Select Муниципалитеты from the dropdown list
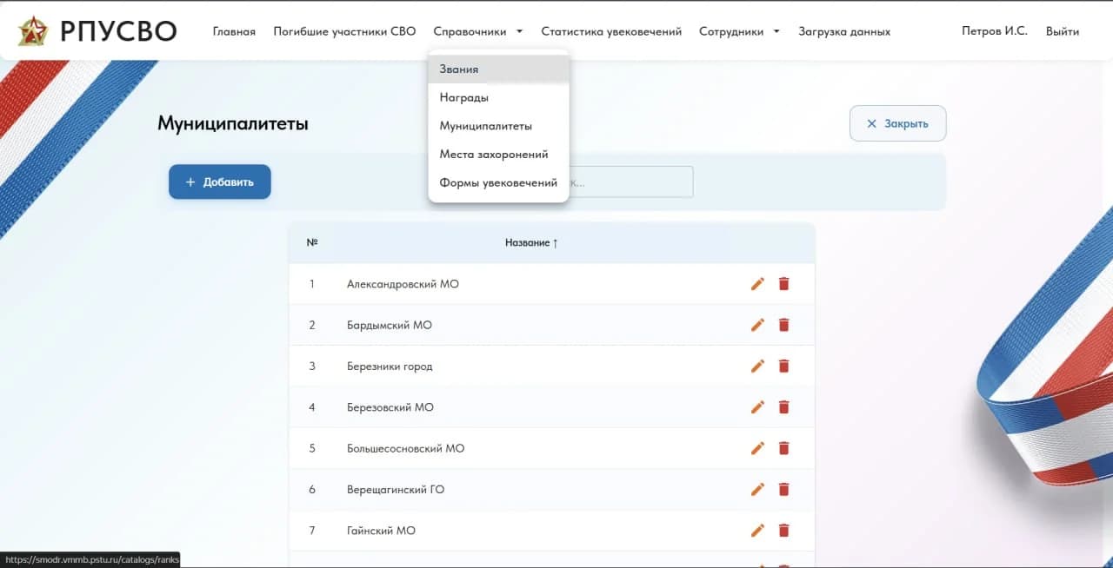This screenshot has width=1113, height=568. 498,126
